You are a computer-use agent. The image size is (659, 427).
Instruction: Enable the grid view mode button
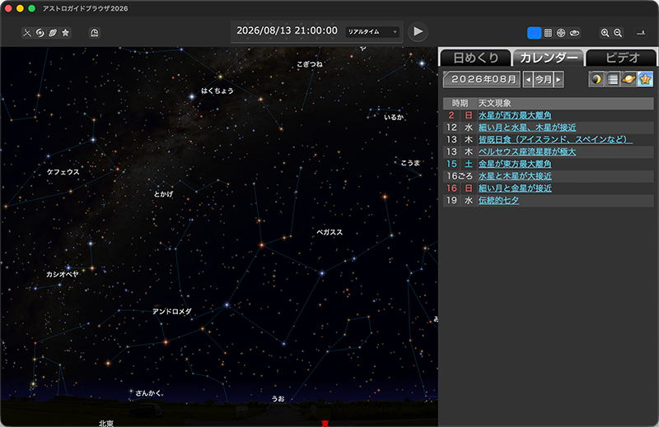coord(548,33)
